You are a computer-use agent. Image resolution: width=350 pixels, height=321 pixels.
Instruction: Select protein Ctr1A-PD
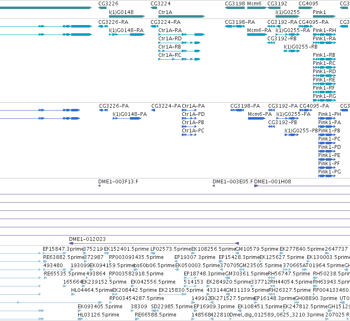193,114
